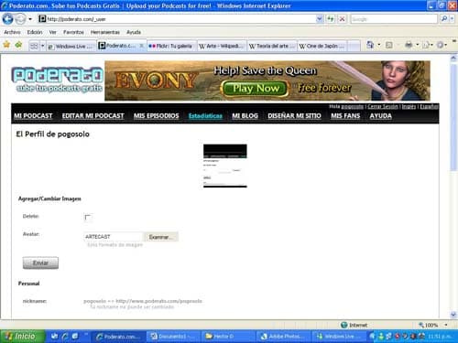
Task: Click the search magnifier icon
Action: (444, 19)
